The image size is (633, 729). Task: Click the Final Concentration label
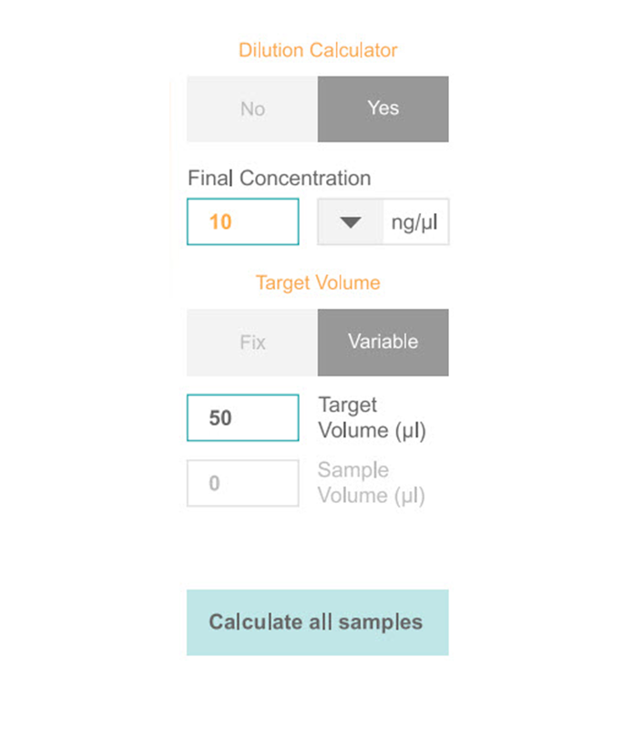click(x=280, y=178)
